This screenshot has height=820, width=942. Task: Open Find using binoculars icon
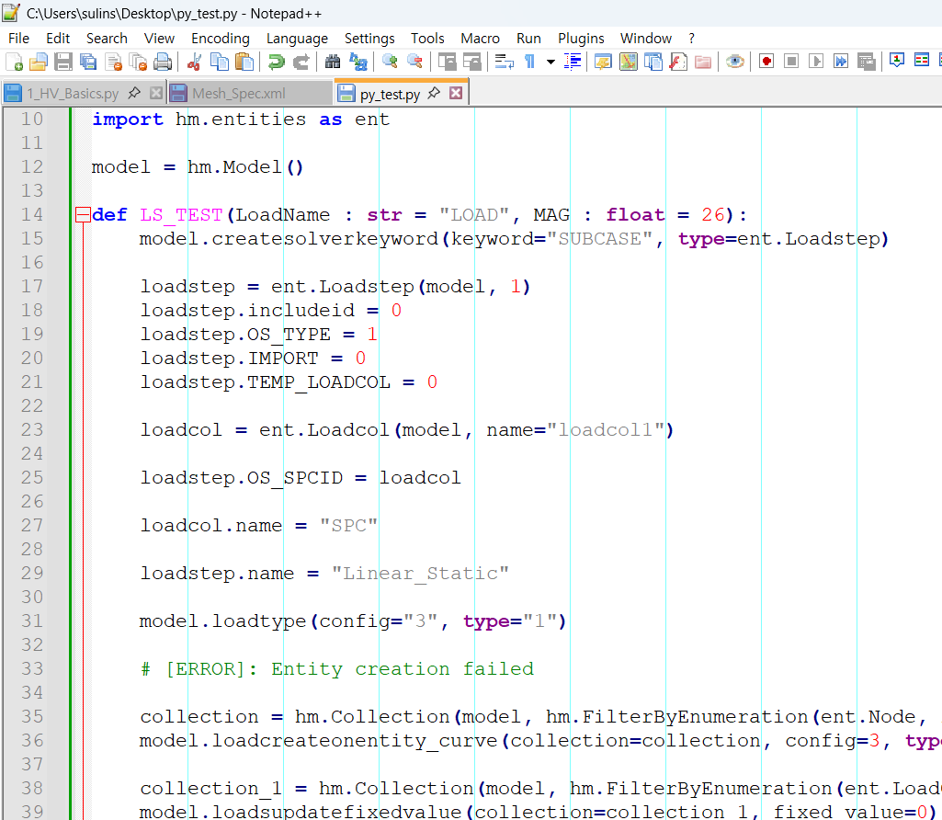click(332, 62)
